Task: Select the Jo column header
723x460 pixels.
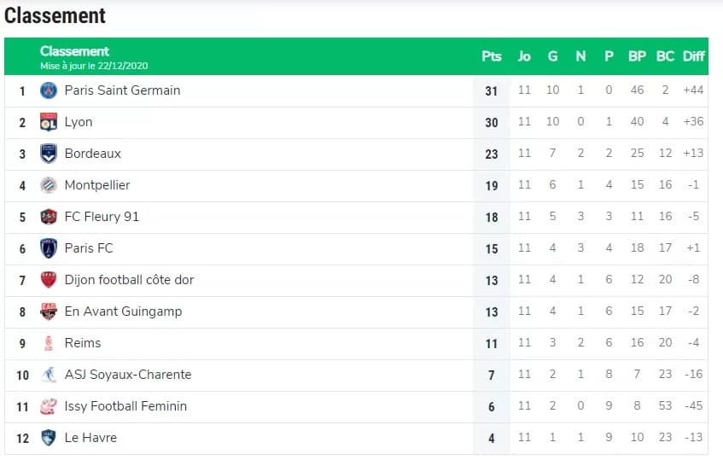Action: click(x=524, y=56)
